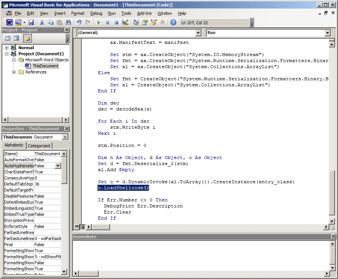Viewport: 338px width, 279px height.
Task: Open the Window menu
Action: pos(165,13)
